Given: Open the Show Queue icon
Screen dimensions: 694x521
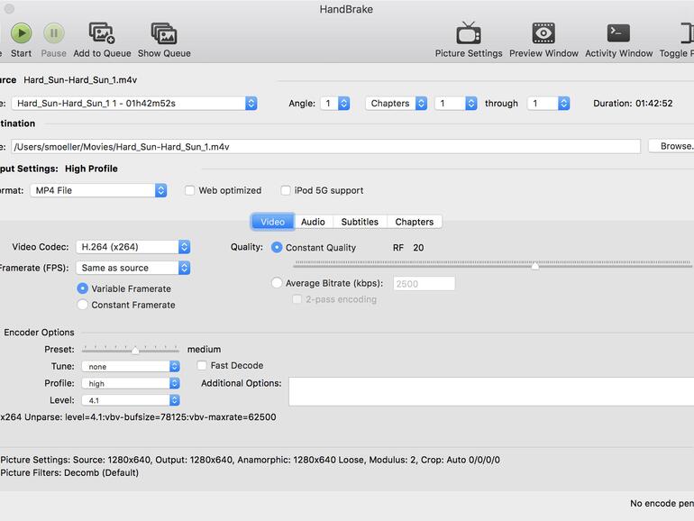Looking at the screenshot, I should 163,33.
